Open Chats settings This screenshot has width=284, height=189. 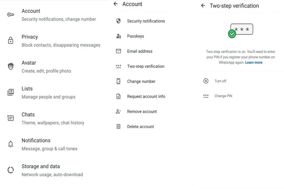[54, 118]
